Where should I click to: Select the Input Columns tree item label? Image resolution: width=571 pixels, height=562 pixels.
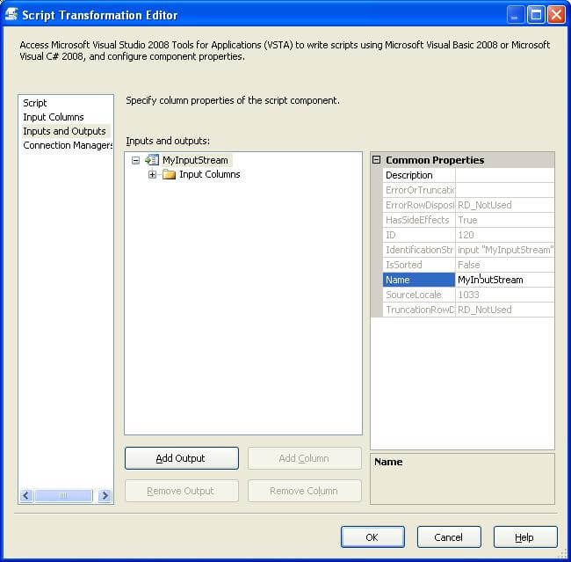(210, 174)
